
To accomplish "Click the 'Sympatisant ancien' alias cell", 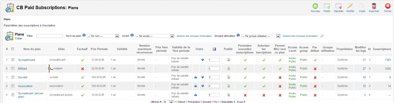I will 61,95.
